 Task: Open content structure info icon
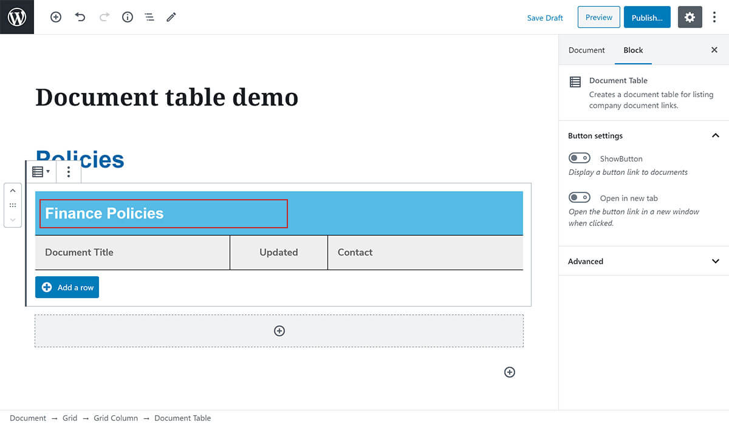click(128, 18)
